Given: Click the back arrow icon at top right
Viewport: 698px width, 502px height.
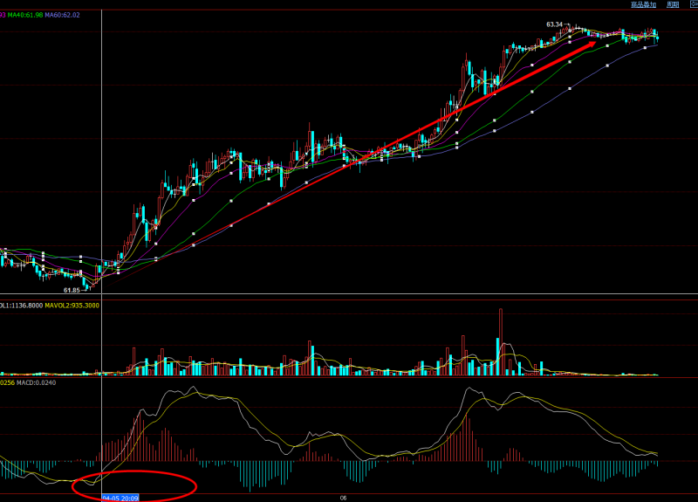Looking at the screenshot, I should (692, 4).
